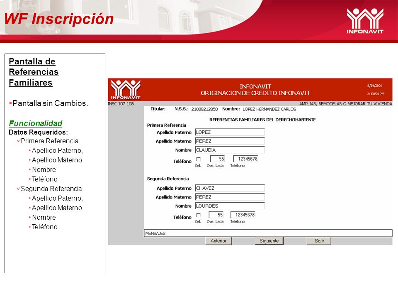The width and height of the screenshot is (398, 299).
Task: Click the first reference Teléfono number field
Action: [x=246, y=159]
